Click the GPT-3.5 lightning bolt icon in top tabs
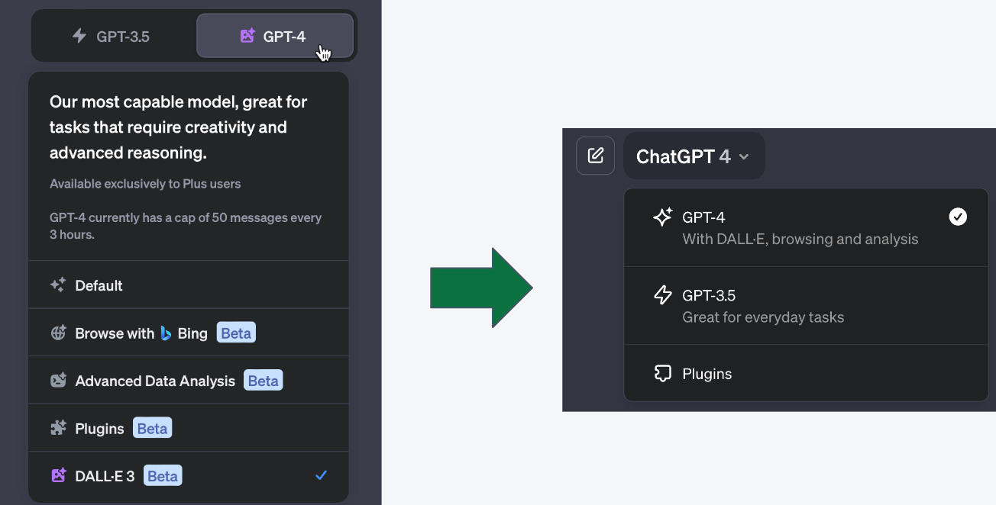The image size is (996, 505). click(x=79, y=36)
